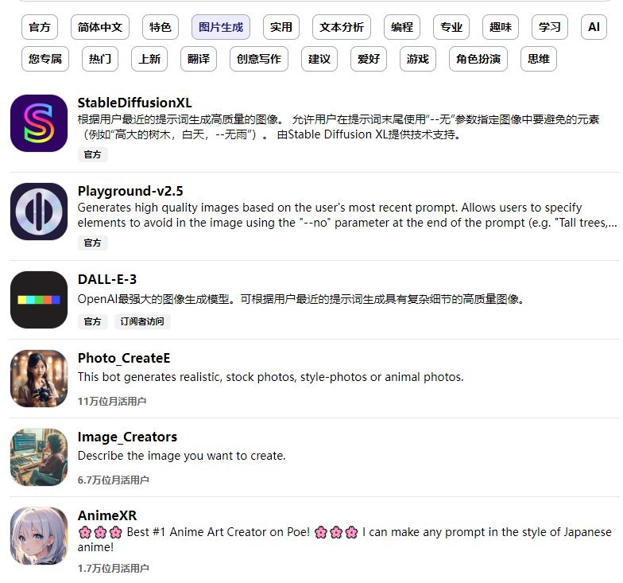Viewport: 623px width, 583px height.
Task: Choose the AI category chip
Action: (x=594, y=27)
